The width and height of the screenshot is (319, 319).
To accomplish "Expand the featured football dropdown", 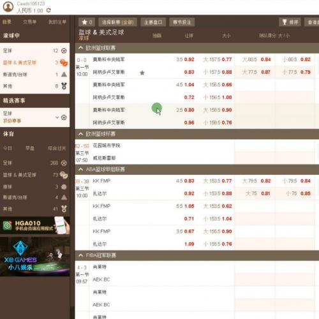I will [57, 117].
